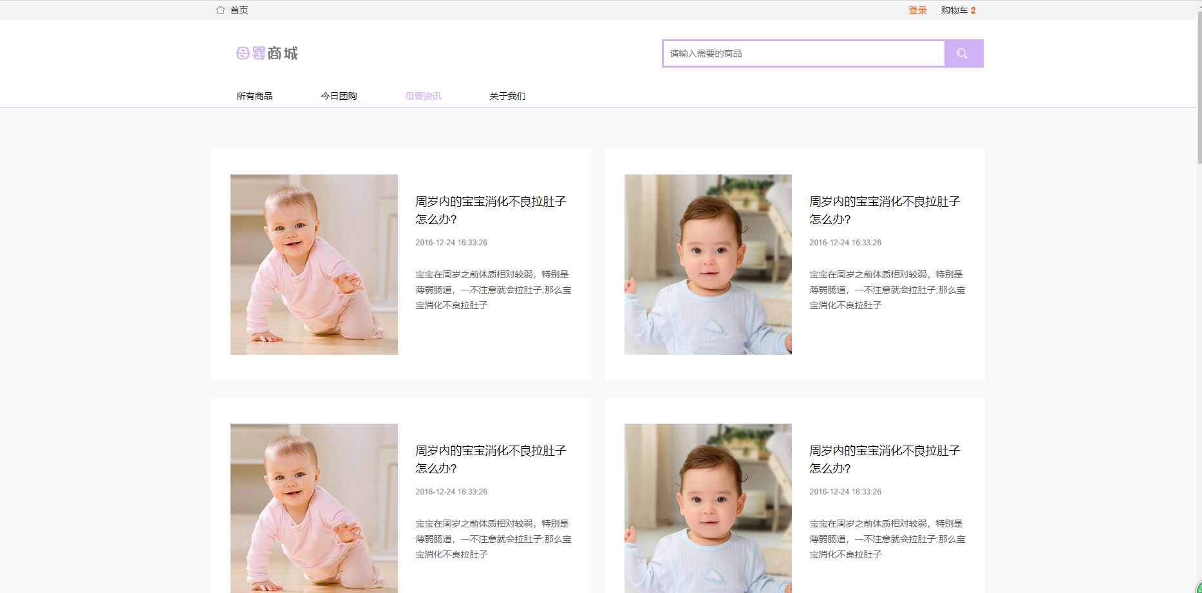Click top-right article date 2016-12-24 16:33:26
This screenshot has width=1202, height=593.
point(845,243)
